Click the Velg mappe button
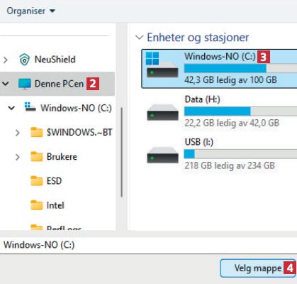This screenshot has width=297, height=284. (258, 268)
